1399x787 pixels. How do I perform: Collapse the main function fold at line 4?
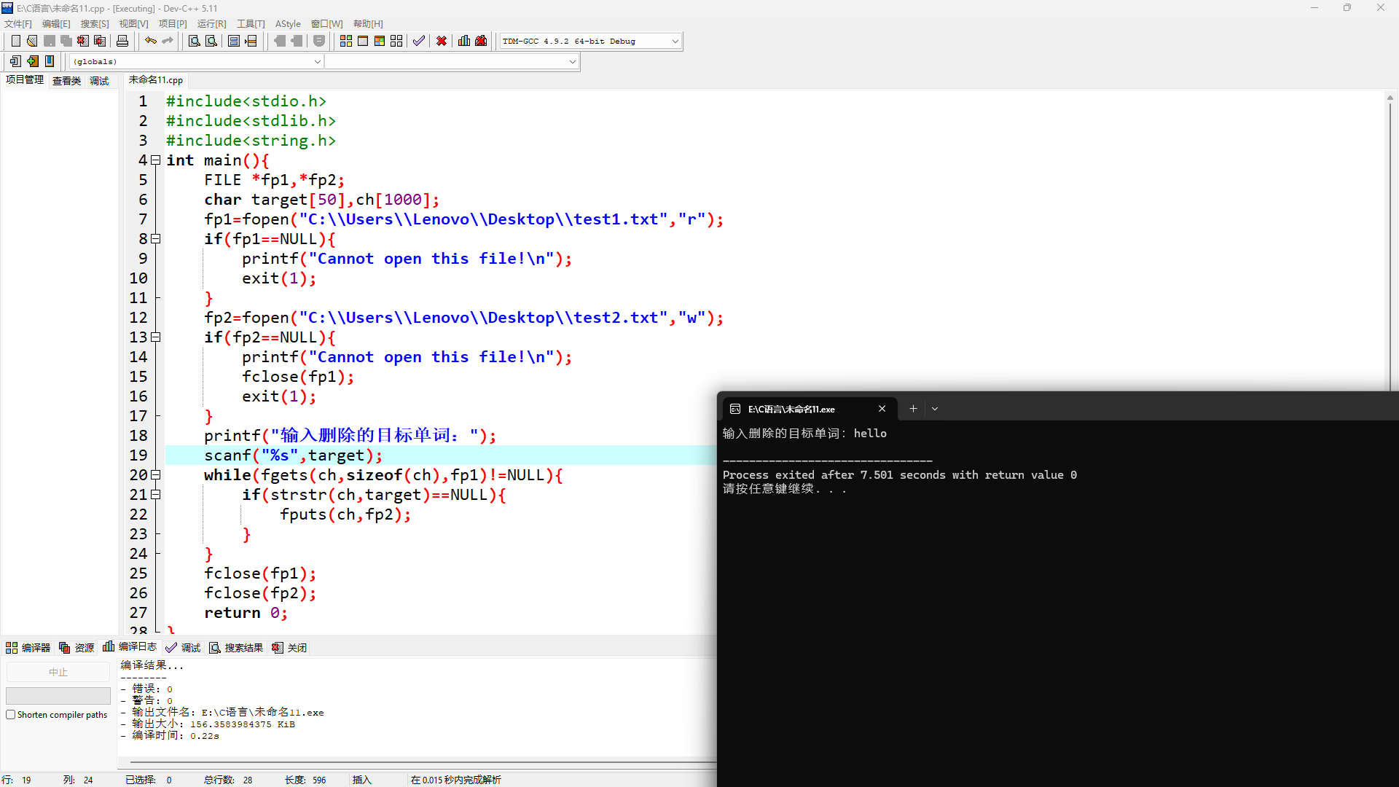pos(155,160)
